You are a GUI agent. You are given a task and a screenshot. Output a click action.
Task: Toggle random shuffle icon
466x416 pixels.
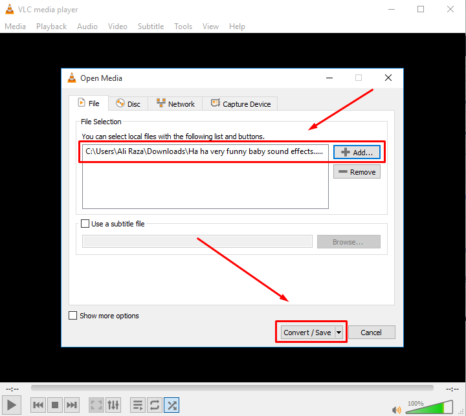pos(172,405)
